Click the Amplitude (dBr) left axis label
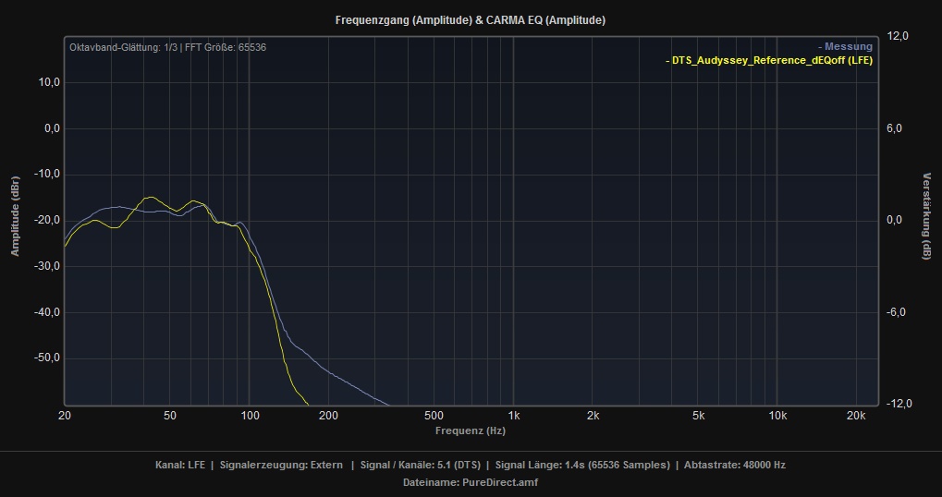 pyautogui.click(x=16, y=216)
